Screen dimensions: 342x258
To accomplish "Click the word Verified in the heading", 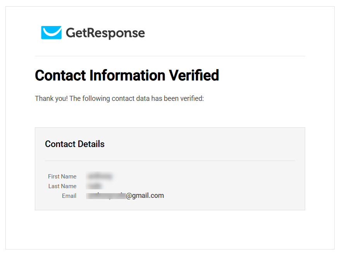I will click(194, 75).
